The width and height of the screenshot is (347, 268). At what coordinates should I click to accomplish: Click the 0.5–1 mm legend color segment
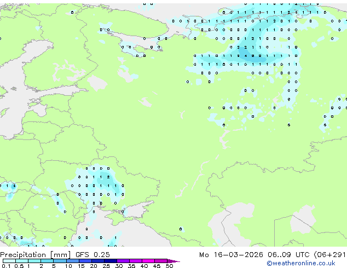point(22,261)
